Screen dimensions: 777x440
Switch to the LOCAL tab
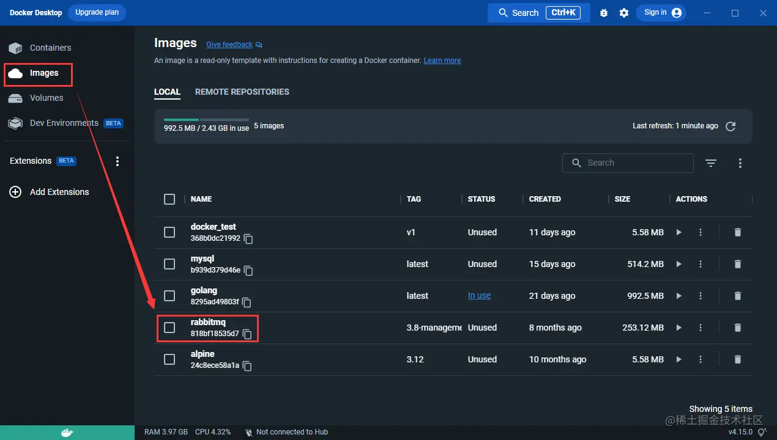point(167,92)
